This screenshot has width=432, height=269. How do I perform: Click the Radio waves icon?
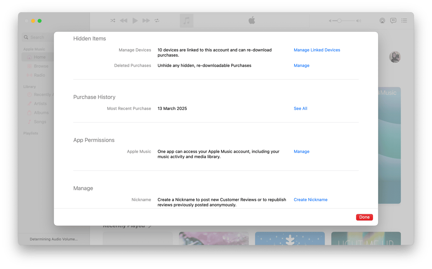(x=29, y=75)
